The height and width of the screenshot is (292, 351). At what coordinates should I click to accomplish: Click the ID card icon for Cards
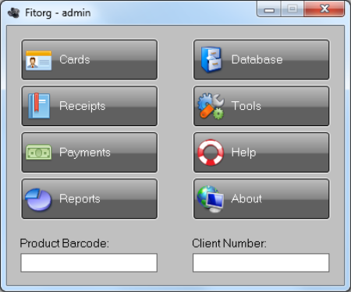pyautogui.click(x=38, y=60)
